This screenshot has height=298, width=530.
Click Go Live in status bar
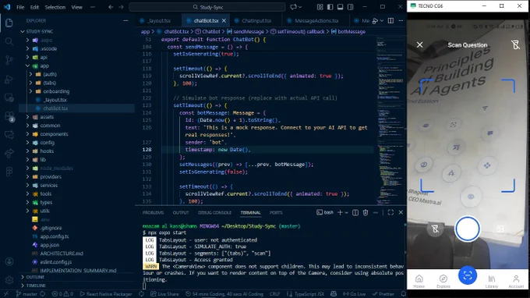coord(354,294)
